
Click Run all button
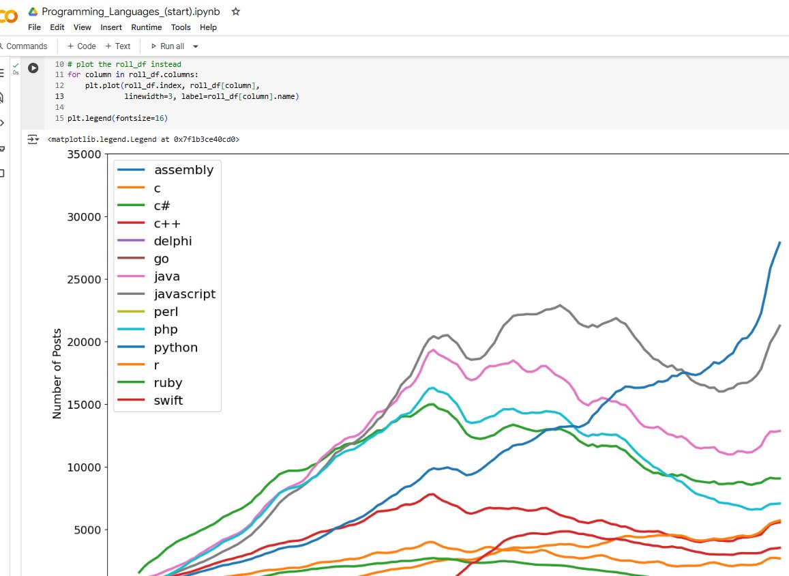click(x=168, y=46)
